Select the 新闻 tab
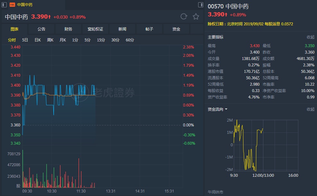 pos(122,29)
